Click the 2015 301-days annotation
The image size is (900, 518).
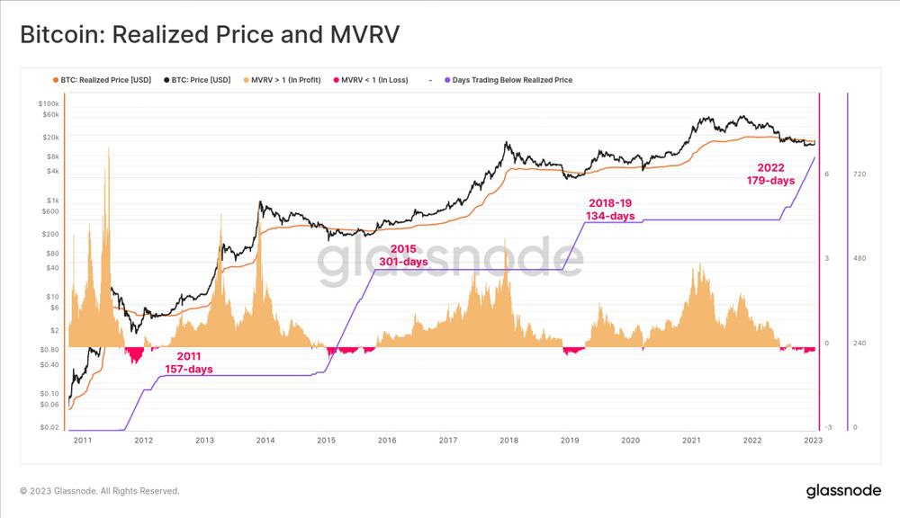[403, 255]
